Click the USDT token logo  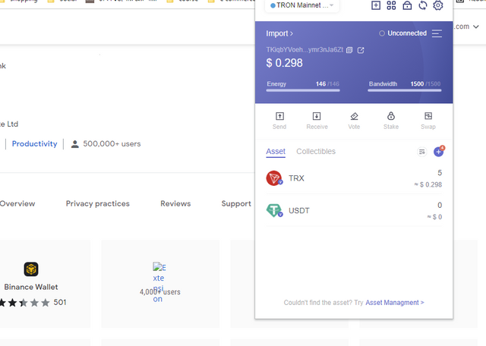pyautogui.click(x=274, y=211)
